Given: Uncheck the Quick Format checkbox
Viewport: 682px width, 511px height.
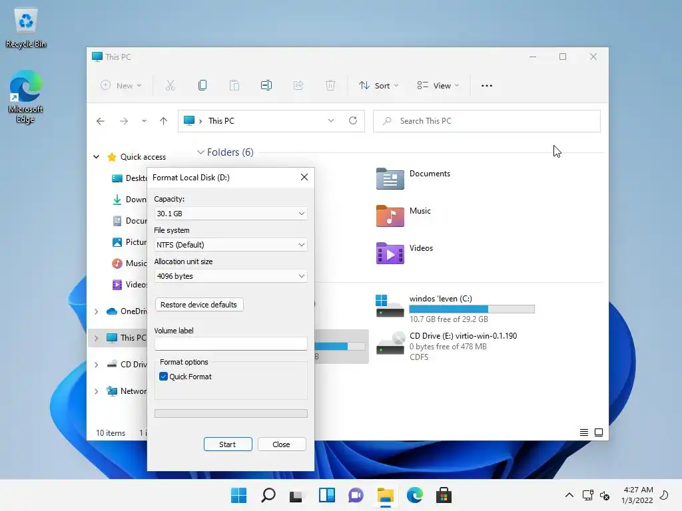Looking at the screenshot, I should coord(164,377).
